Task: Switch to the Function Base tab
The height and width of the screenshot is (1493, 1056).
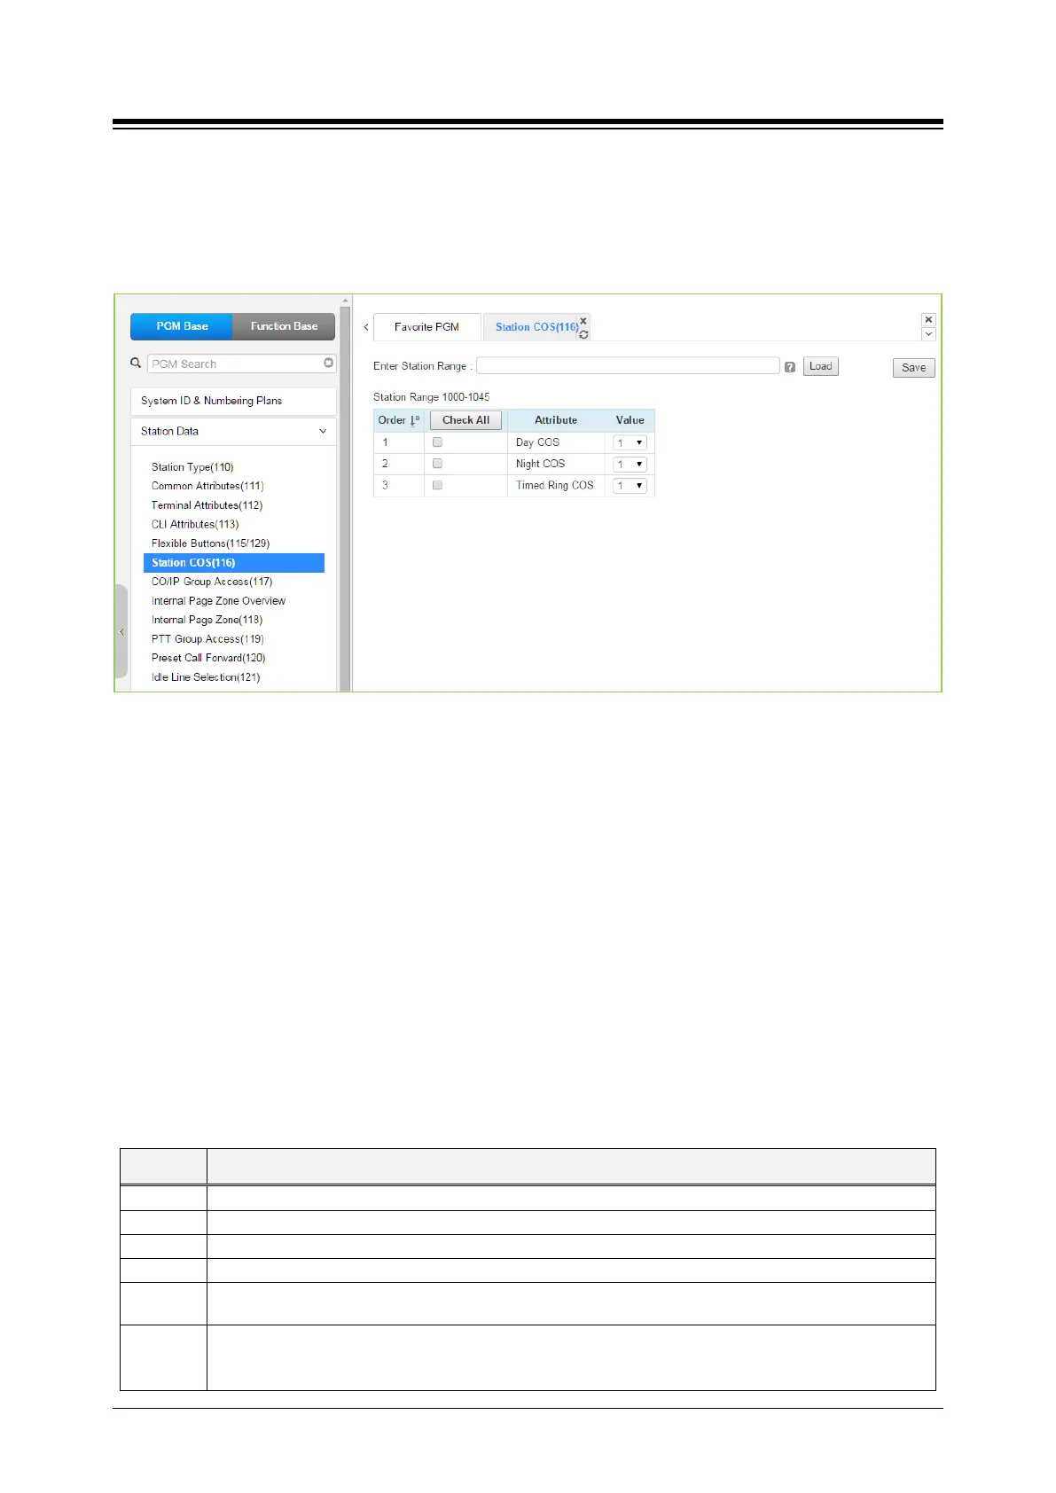Action: 284,326
